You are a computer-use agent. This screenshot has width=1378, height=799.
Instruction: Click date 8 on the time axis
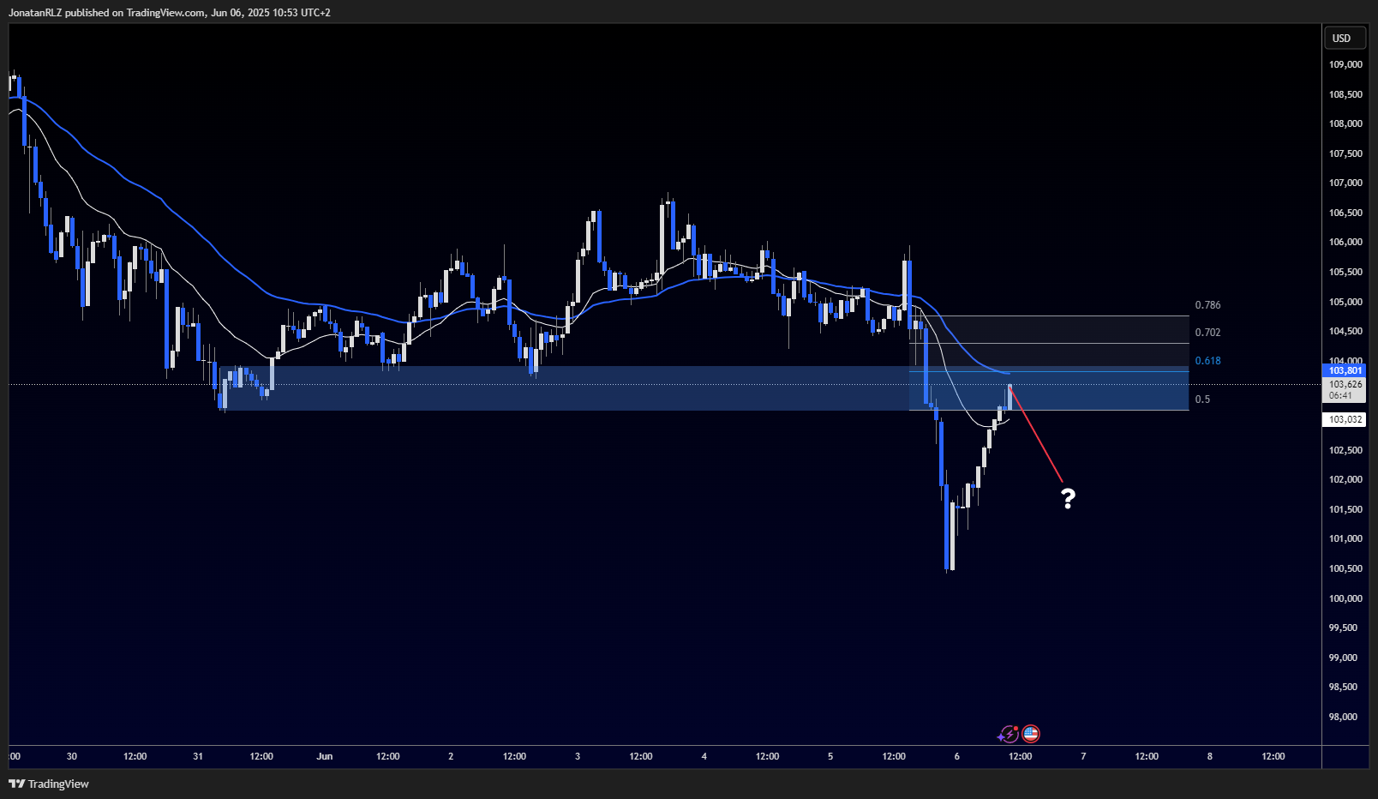pos(1210,756)
